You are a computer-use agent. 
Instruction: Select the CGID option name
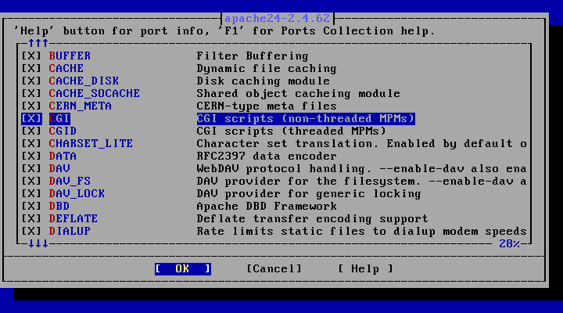63,131
